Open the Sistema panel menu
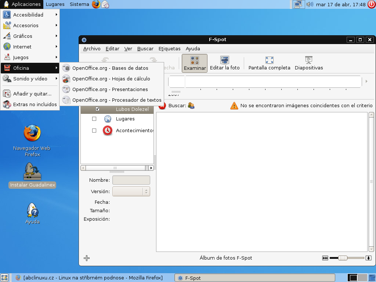 [x=79, y=4]
